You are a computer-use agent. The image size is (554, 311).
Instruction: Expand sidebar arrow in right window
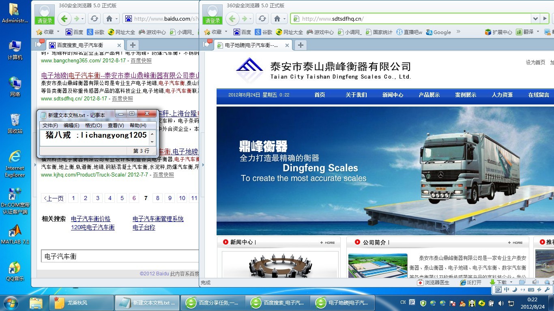pos(203,164)
